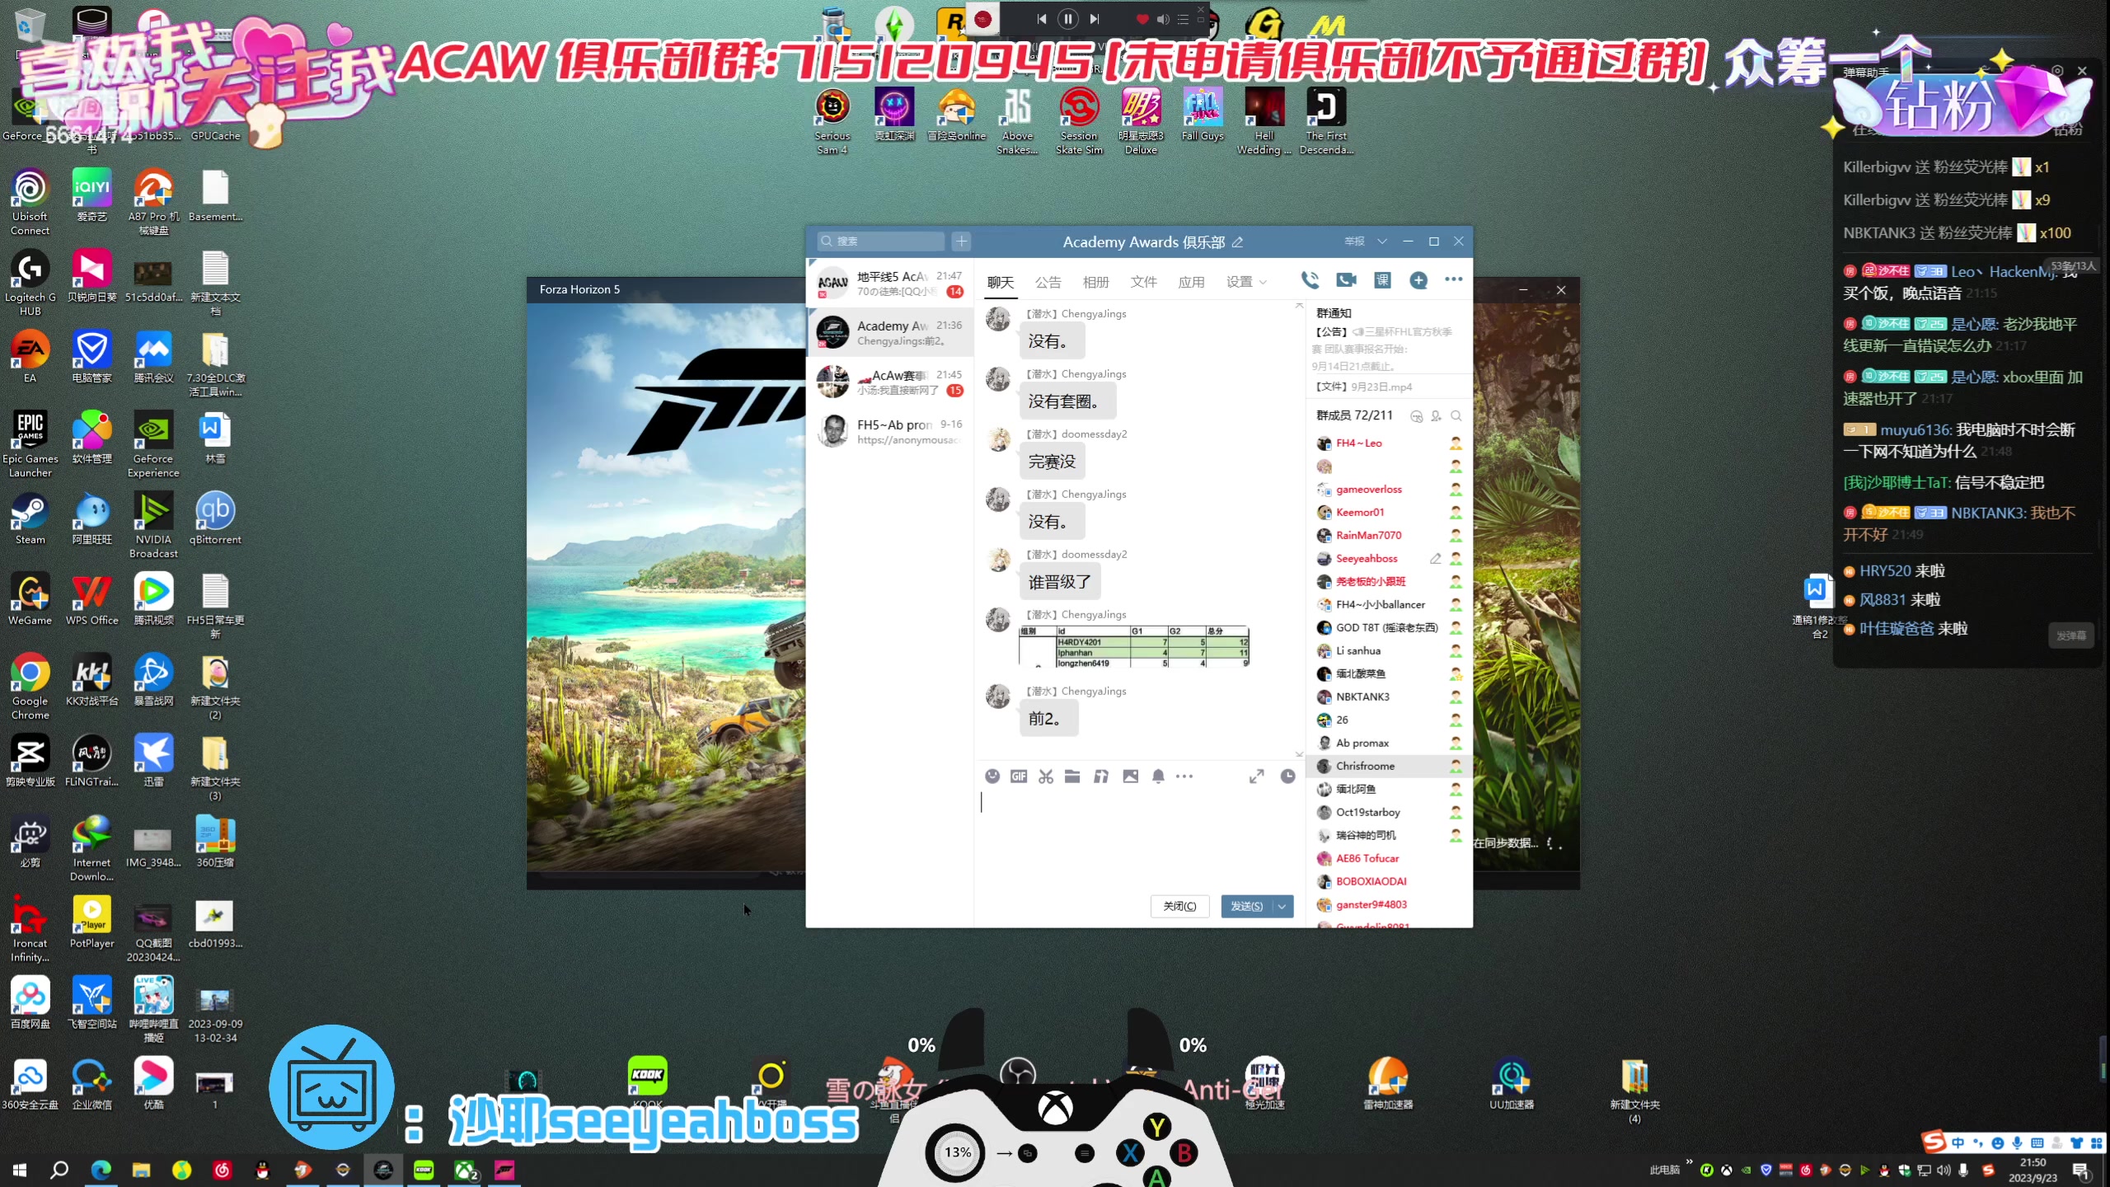Click the round plus invite icon in the chat header
The width and height of the screenshot is (2110, 1187).
point(1418,280)
